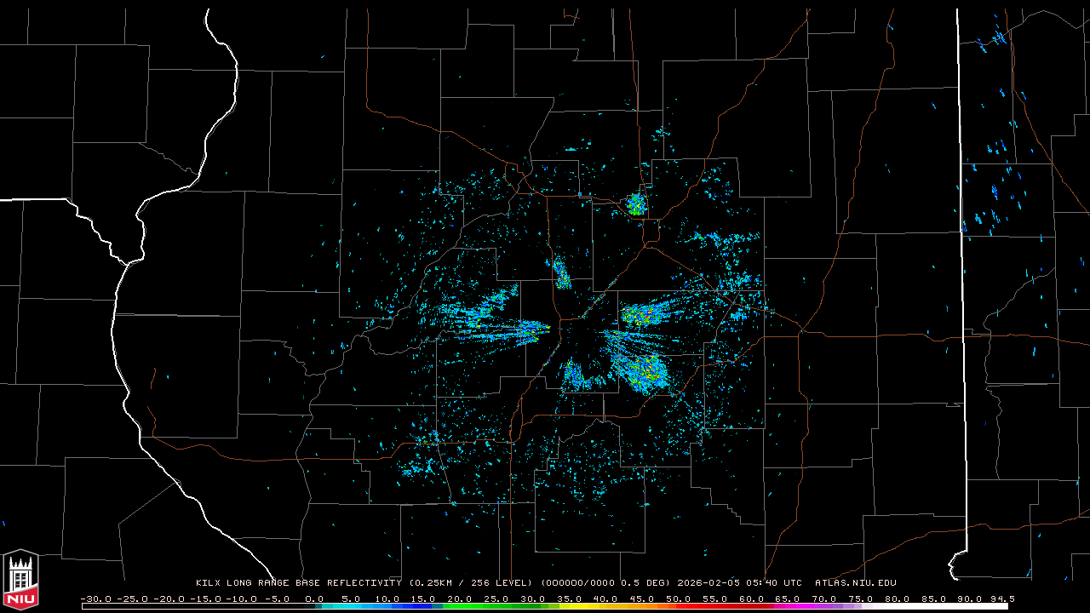Screen dimensions: 1090x613
Task: Click the KILX Long Range Base Reflectivity title
Action: 298,583
